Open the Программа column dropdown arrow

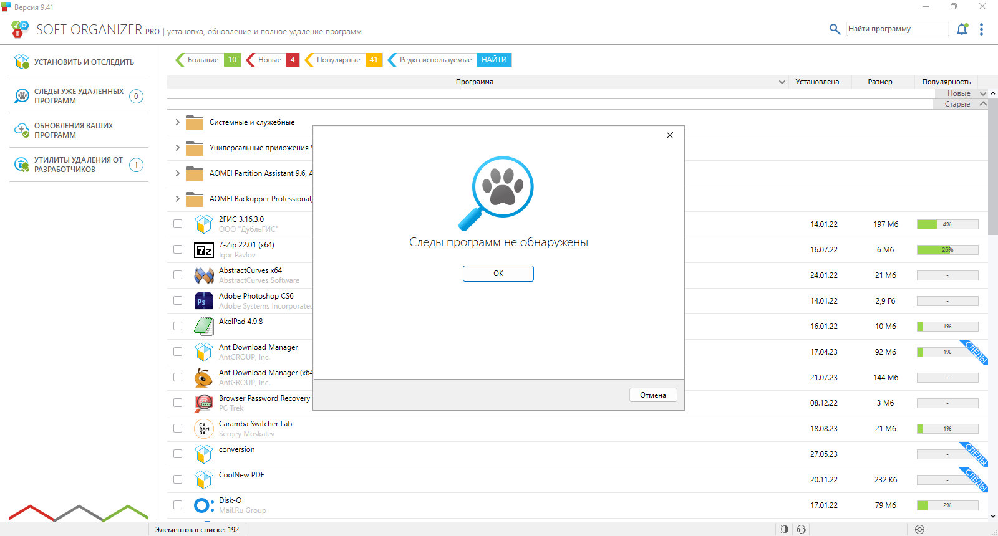(782, 82)
